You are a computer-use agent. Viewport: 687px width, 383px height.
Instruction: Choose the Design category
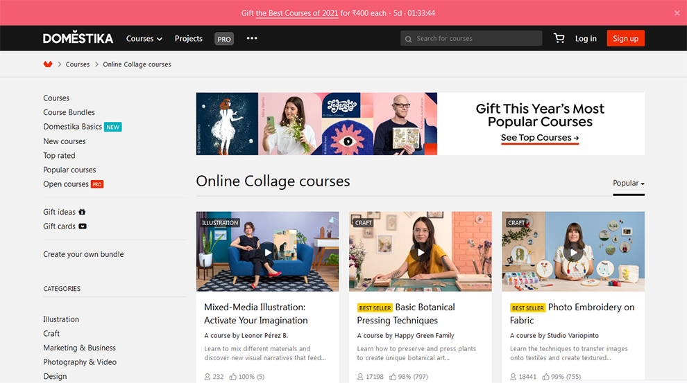point(55,376)
